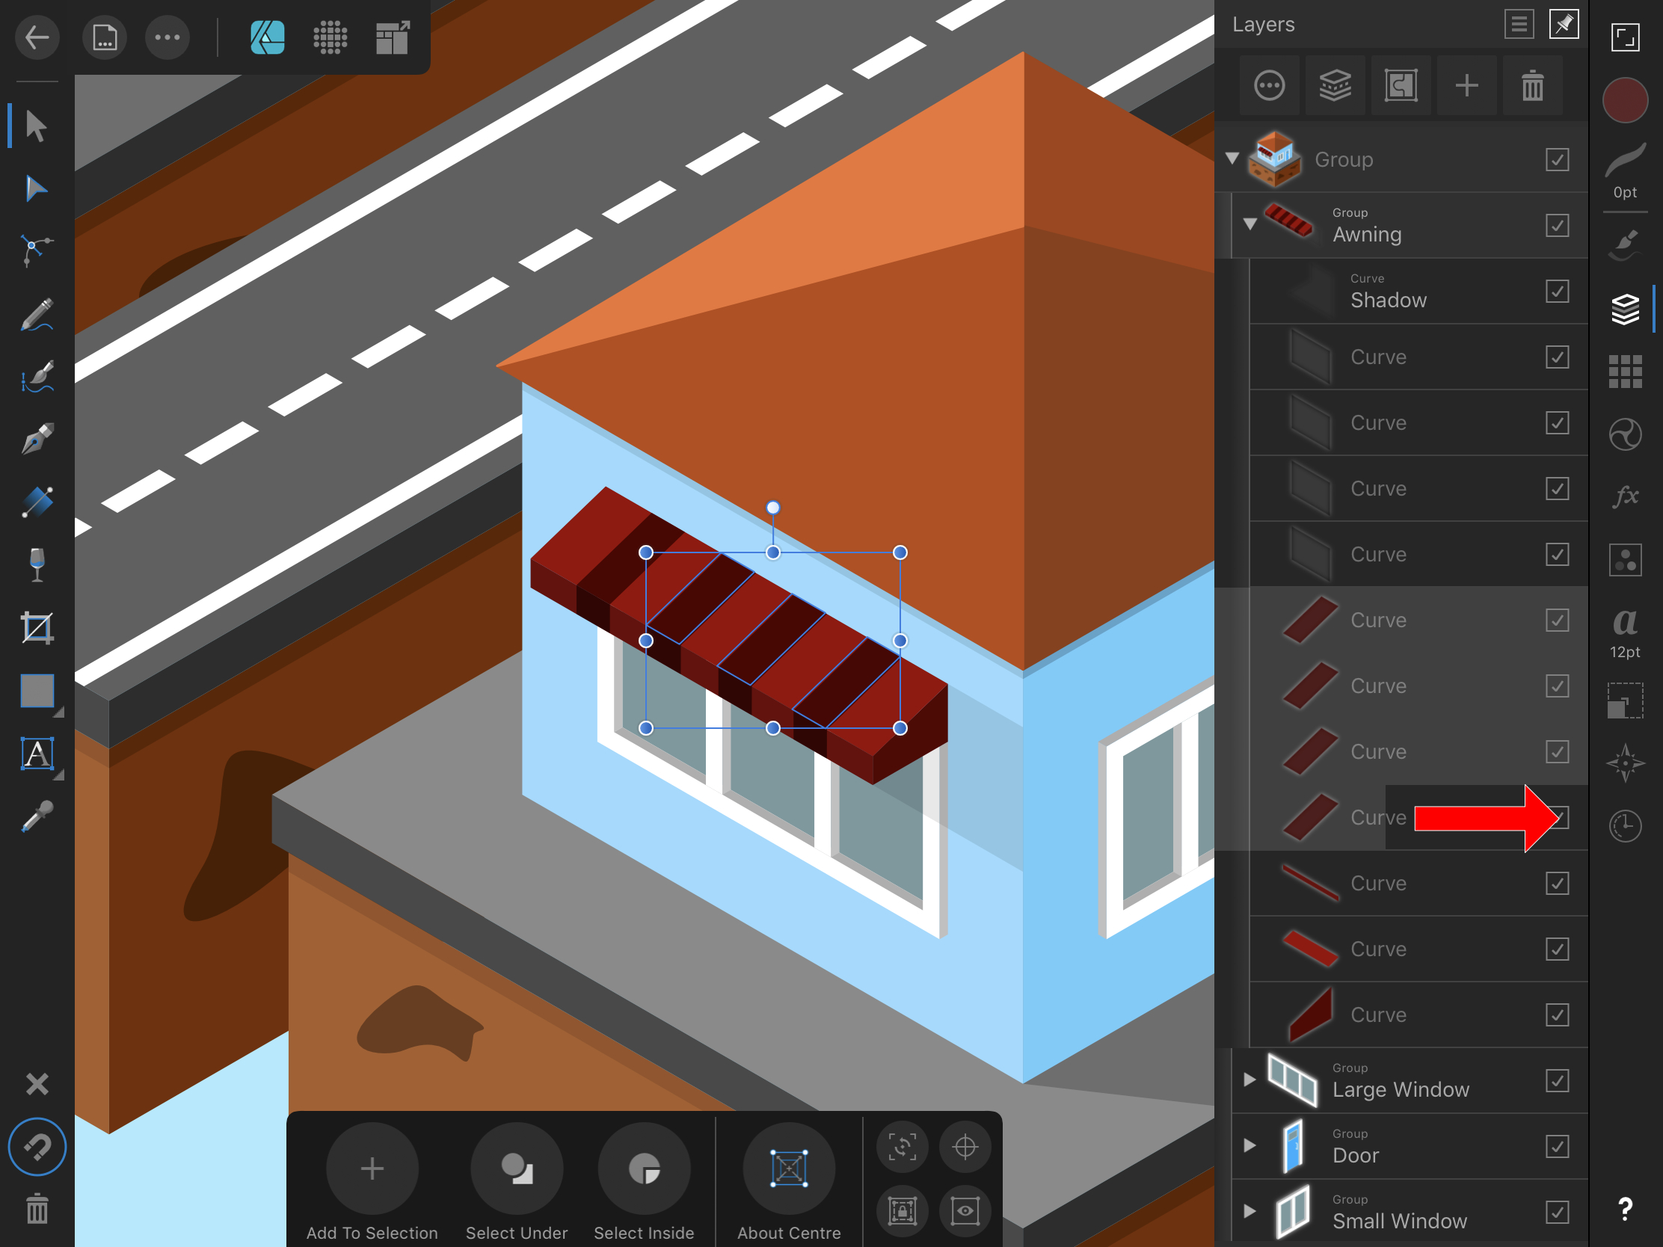Screen dimensions: 1663x1247
Task: Disable the Door group checkbox
Action: pyautogui.click(x=1558, y=1146)
